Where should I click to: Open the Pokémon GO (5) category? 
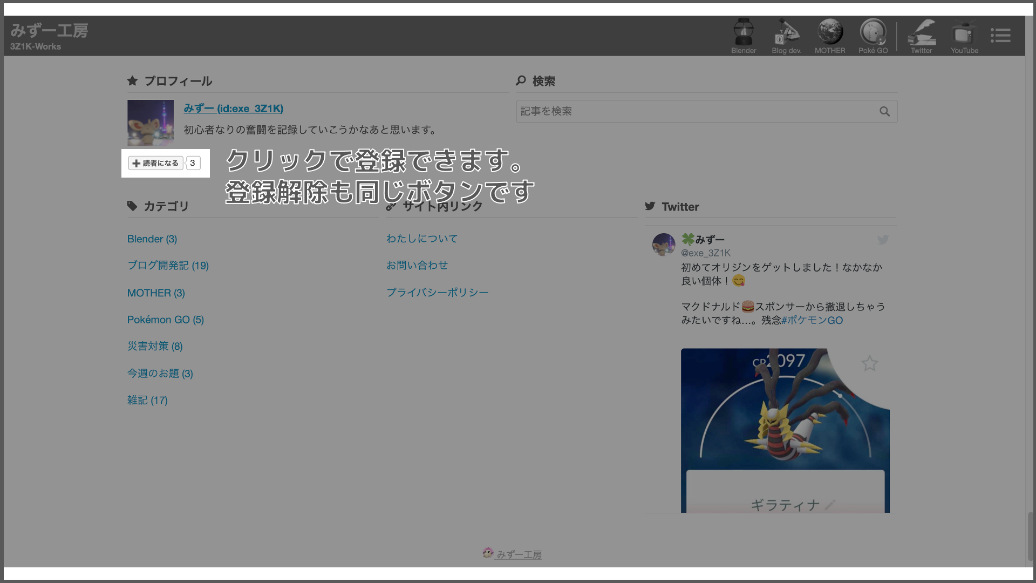[166, 320]
